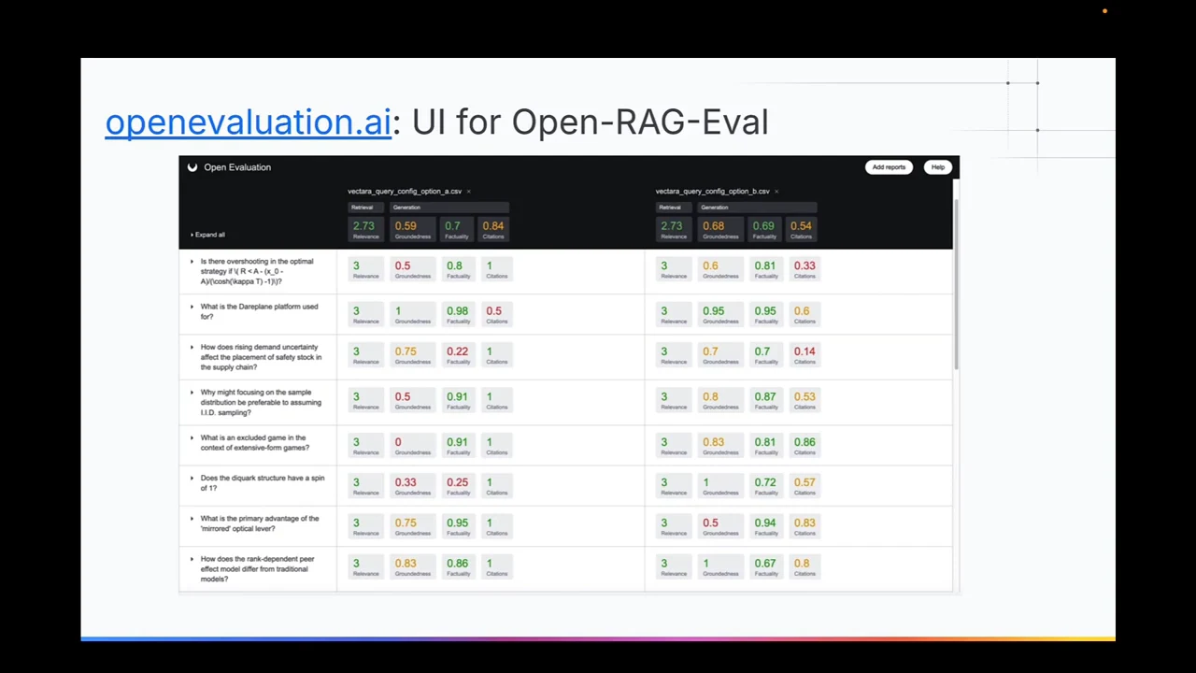
Task: Expand the diquark structure spin question row
Action: coord(192,478)
